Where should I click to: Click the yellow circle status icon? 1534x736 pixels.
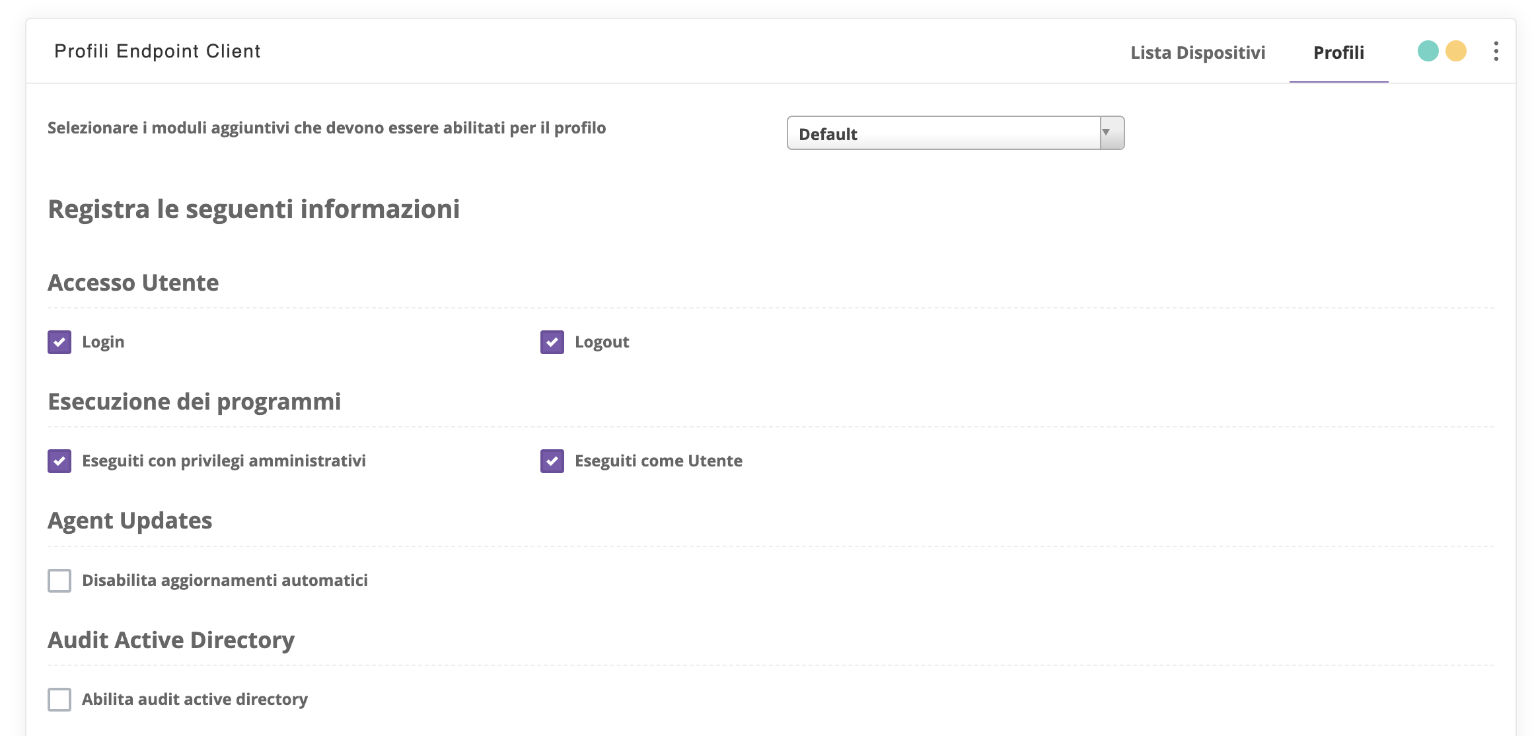pos(1455,51)
